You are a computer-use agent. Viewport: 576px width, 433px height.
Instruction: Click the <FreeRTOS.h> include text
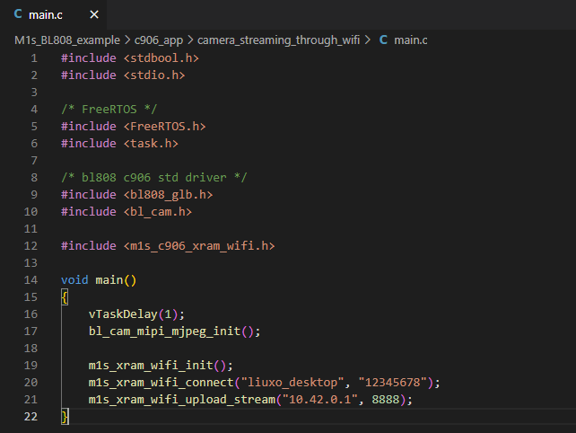pyautogui.click(x=164, y=126)
